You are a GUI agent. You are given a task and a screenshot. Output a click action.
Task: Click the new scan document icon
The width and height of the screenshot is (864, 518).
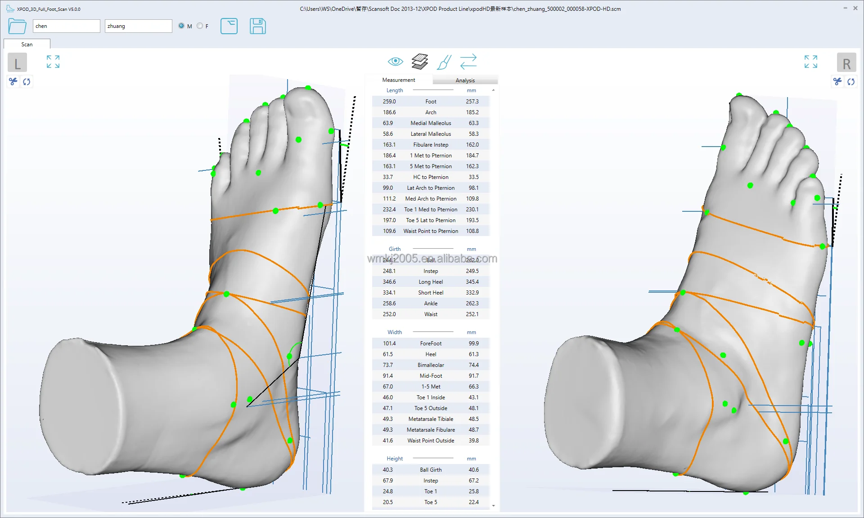(x=229, y=26)
